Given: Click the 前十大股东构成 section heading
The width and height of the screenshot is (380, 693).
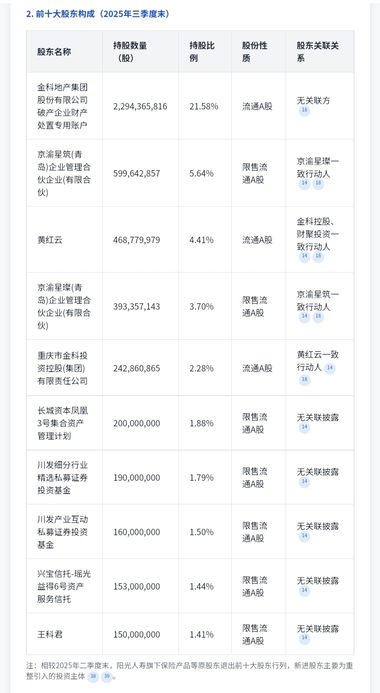Looking at the screenshot, I should pyautogui.click(x=98, y=14).
